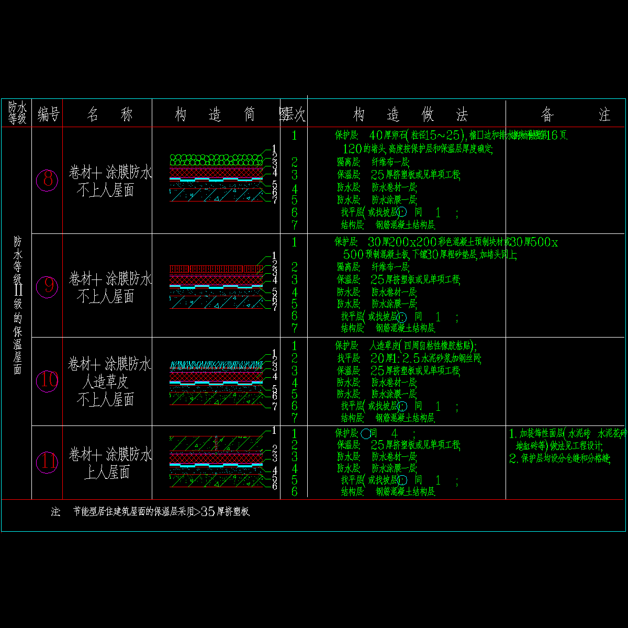
Task: Click the 上人屋面 name text in row 11
Action: [106, 473]
